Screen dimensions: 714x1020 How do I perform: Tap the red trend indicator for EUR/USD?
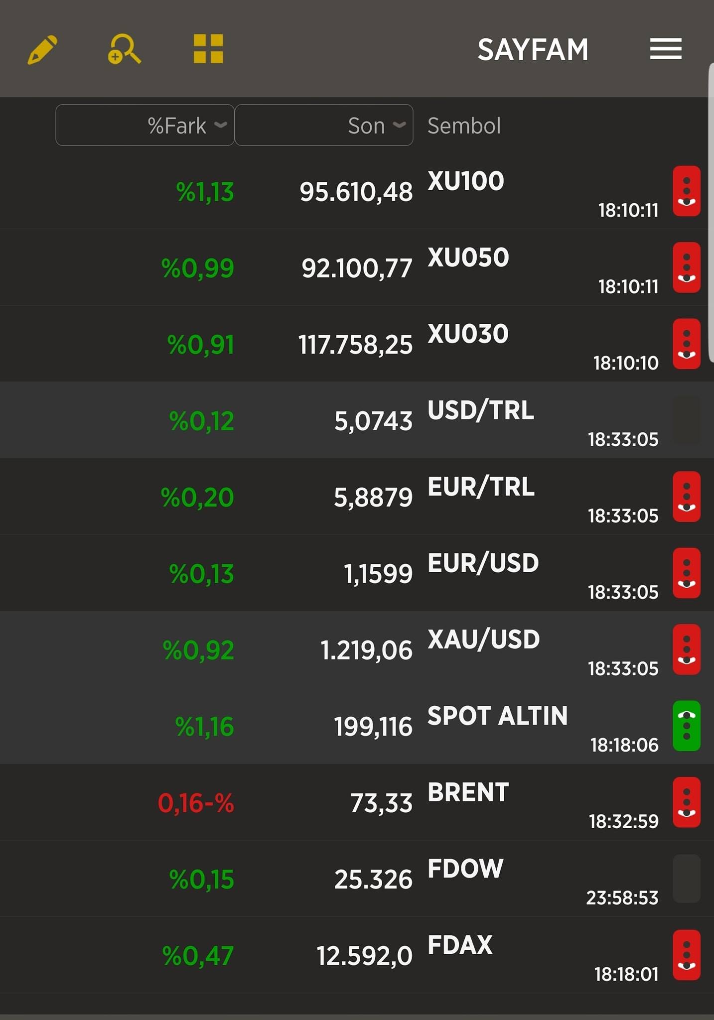tap(687, 573)
